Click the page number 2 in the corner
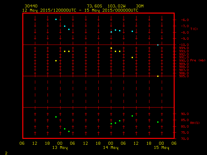This screenshot has height=155, width=207. (x=6, y=153)
